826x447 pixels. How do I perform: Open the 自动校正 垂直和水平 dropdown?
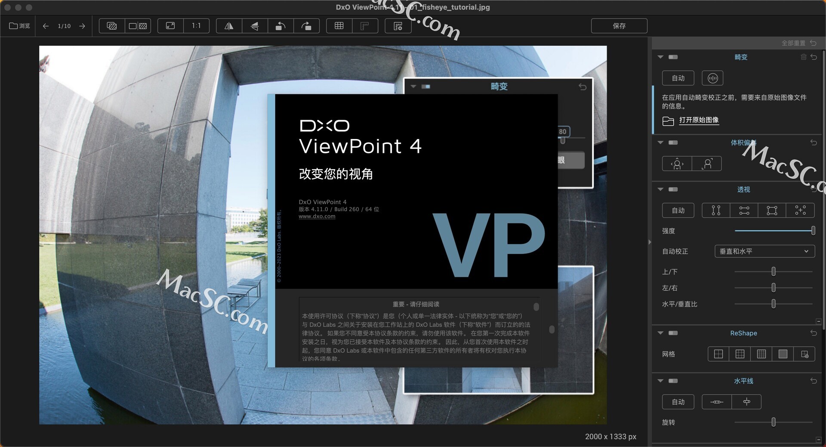[764, 251]
